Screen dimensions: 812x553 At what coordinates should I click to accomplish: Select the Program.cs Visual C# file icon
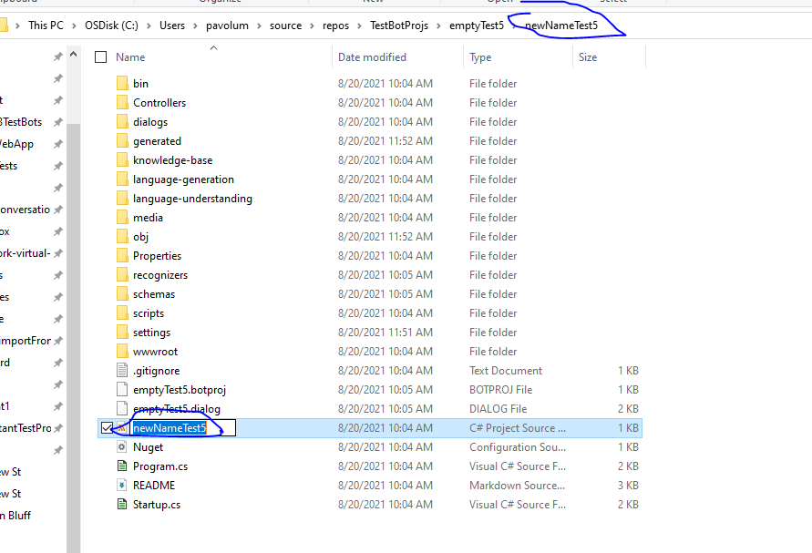pyautogui.click(x=123, y=466)
